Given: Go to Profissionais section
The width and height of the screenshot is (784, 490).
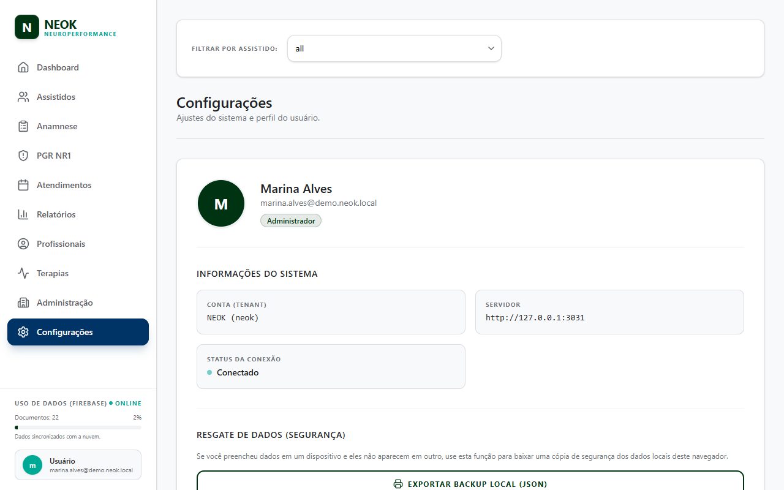Looking at the screenshot, I should point(78,244).
